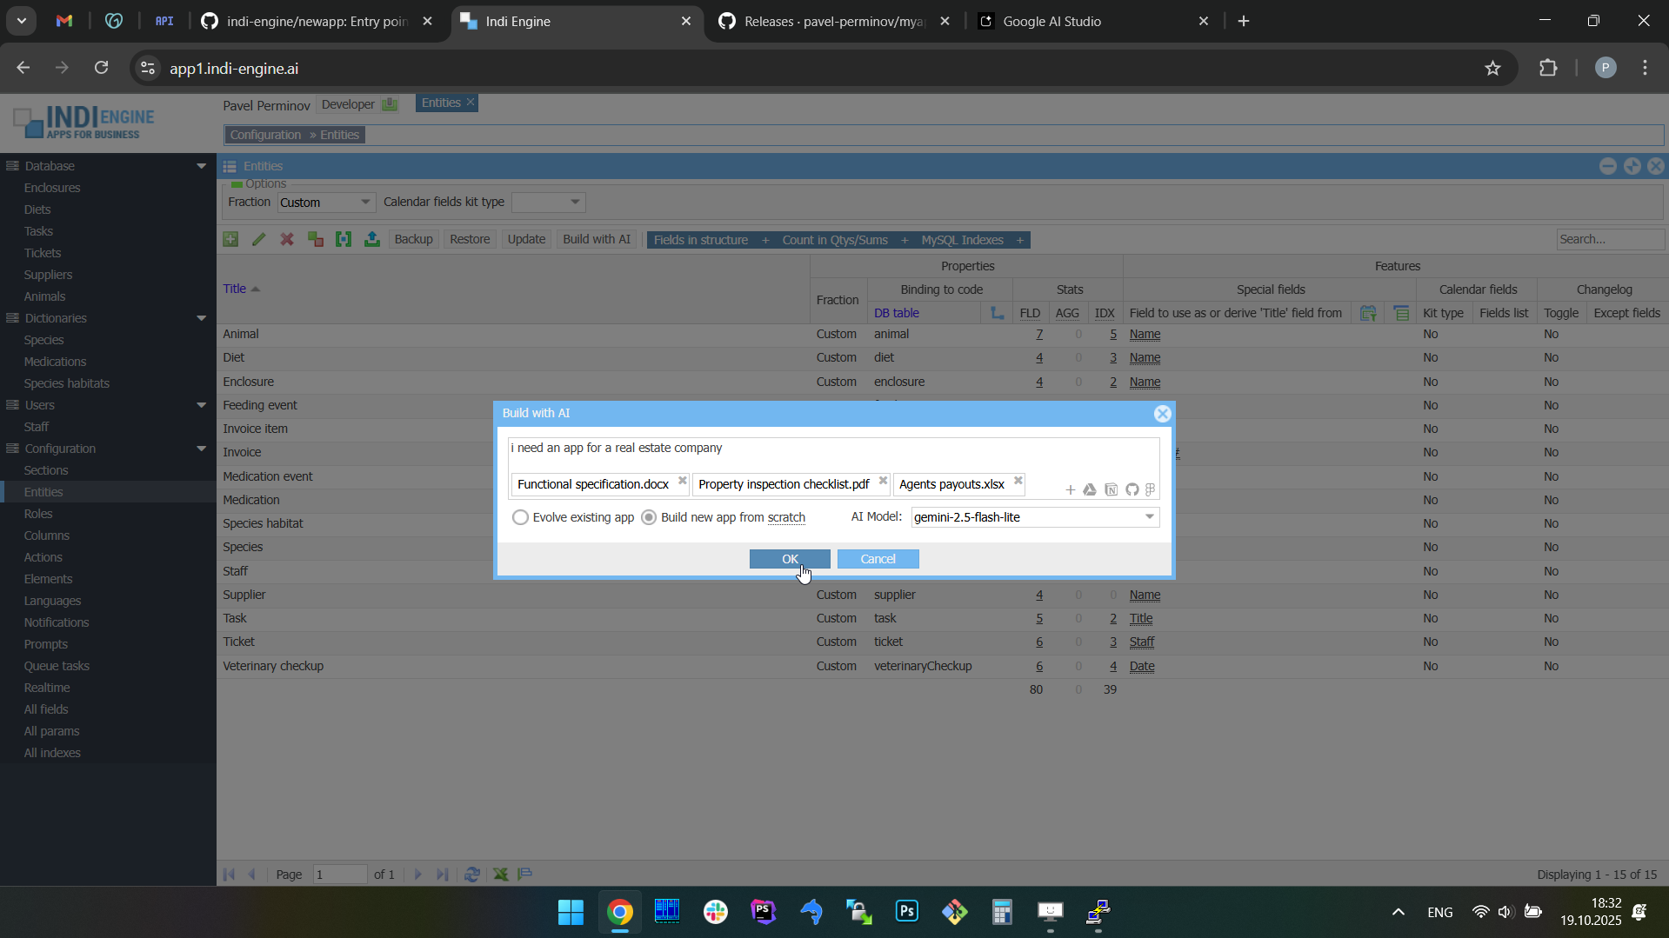The image size is (1669, 938).
Task: Select Evolve existing app option
Action: tap(520, 518)
